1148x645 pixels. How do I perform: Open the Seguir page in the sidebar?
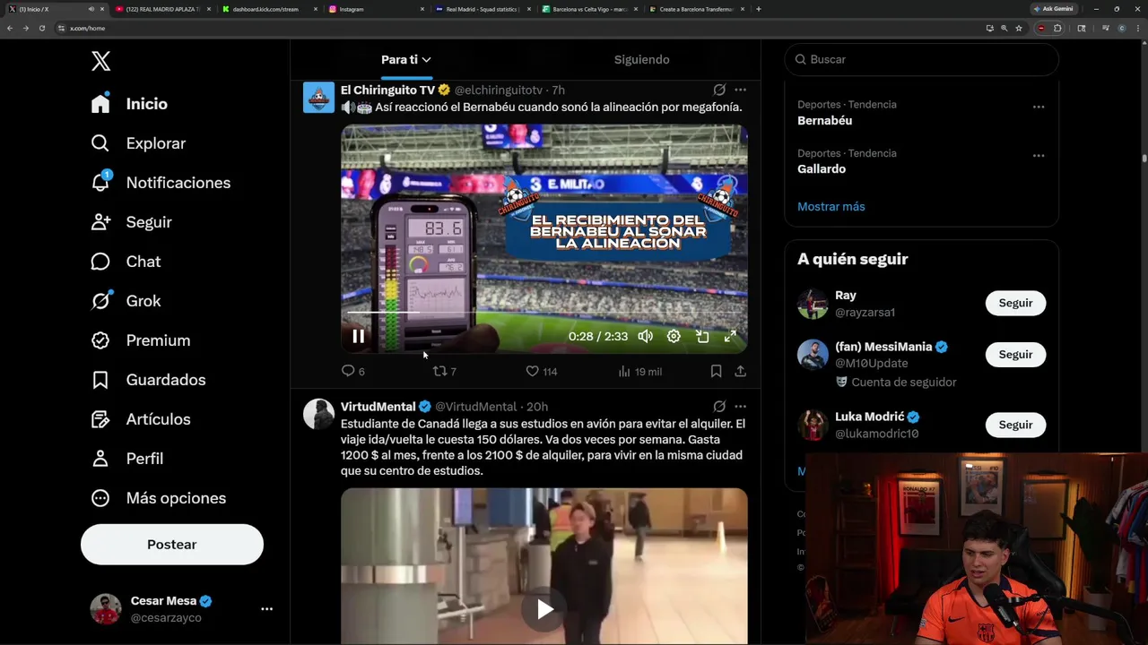click(132, 222)
